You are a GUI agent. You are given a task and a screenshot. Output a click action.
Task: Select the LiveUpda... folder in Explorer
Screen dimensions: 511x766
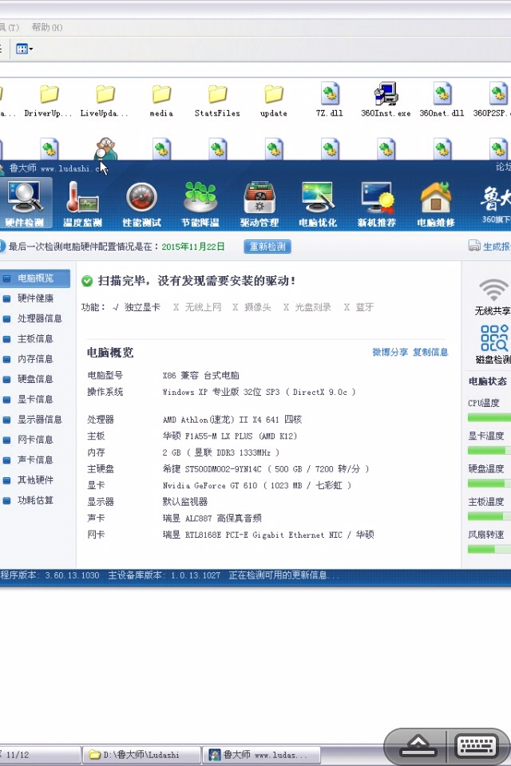[104, 101]
